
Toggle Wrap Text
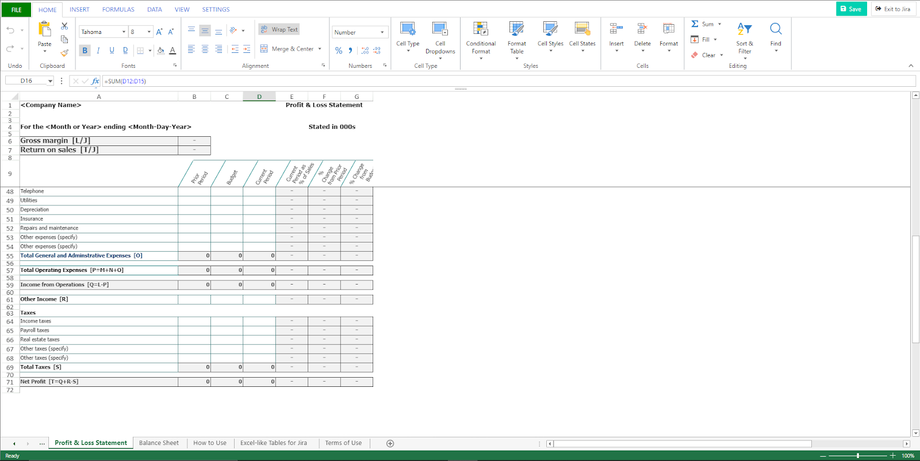click(x=279, y=29)
